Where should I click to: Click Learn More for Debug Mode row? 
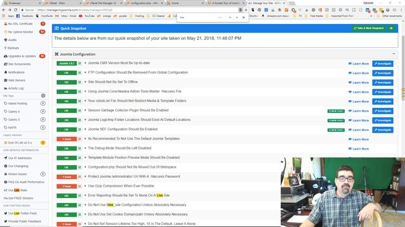pos(359,149)
